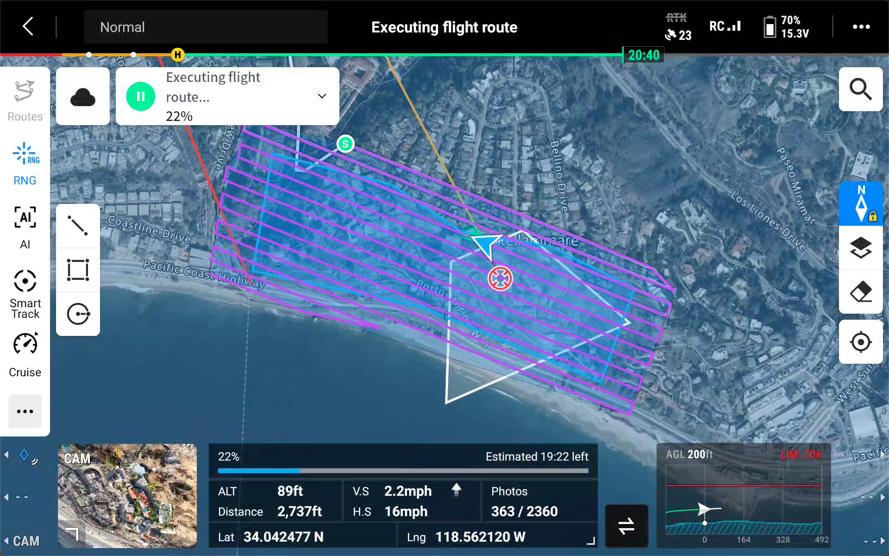Image resolution: width=889 pixels, height=556 pixels.
Task: Select the area polygon drawing tool
Action: (x=78, y=270)
